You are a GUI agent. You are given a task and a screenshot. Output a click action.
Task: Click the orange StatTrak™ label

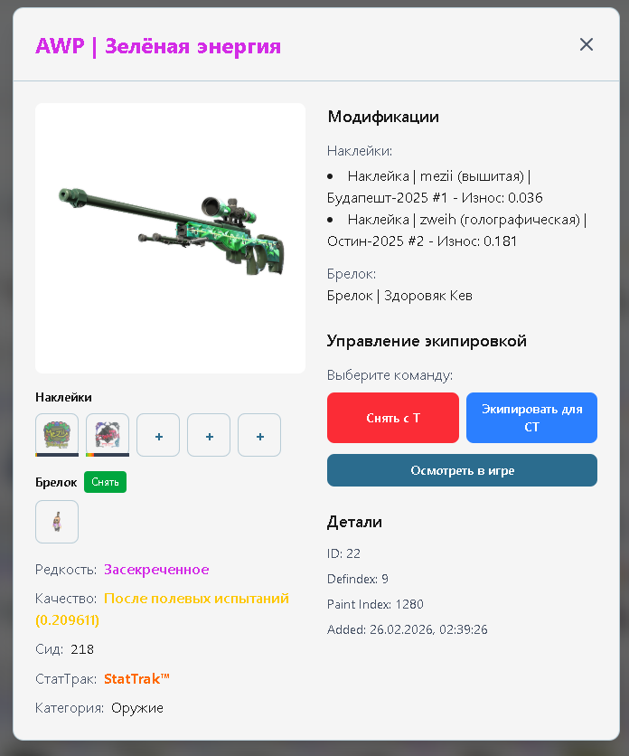(136, 679)
